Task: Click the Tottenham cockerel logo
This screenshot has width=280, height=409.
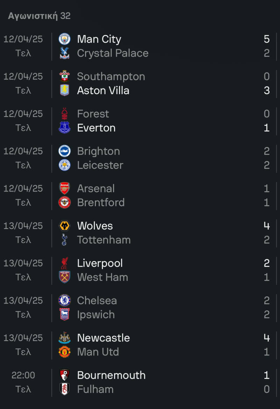Action: 64,240
